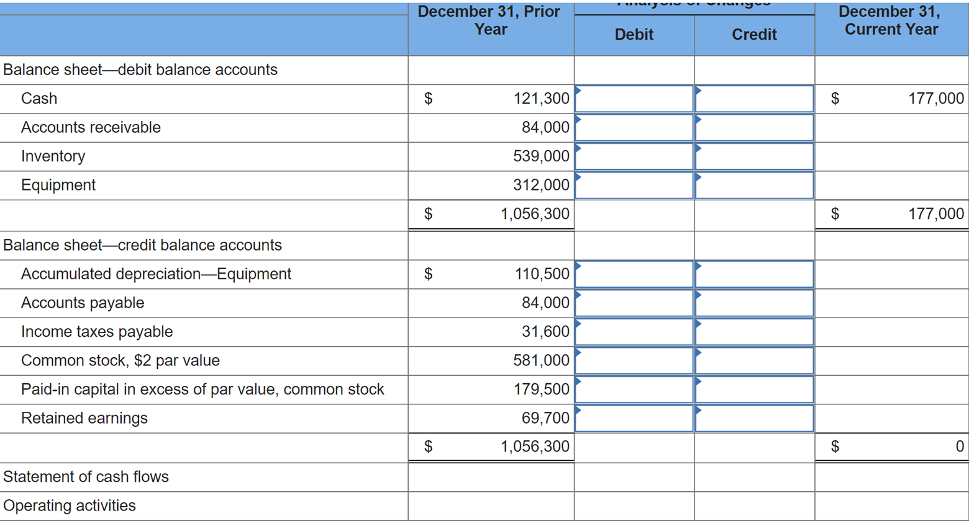The image size is (969, 521).
Task: Click Paid-in capital value 179,500
Action: [x=542, y=390]
